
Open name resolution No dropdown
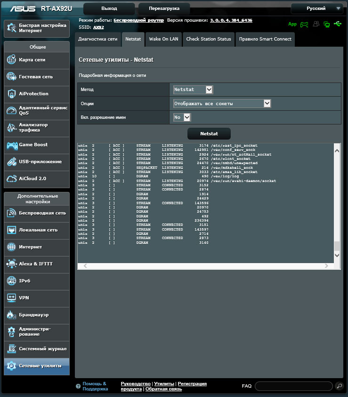pos(182,117)
